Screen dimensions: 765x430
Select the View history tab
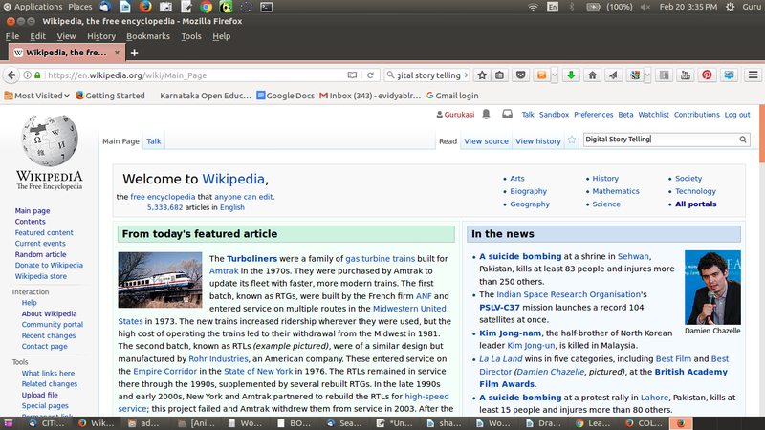[538, 141]
